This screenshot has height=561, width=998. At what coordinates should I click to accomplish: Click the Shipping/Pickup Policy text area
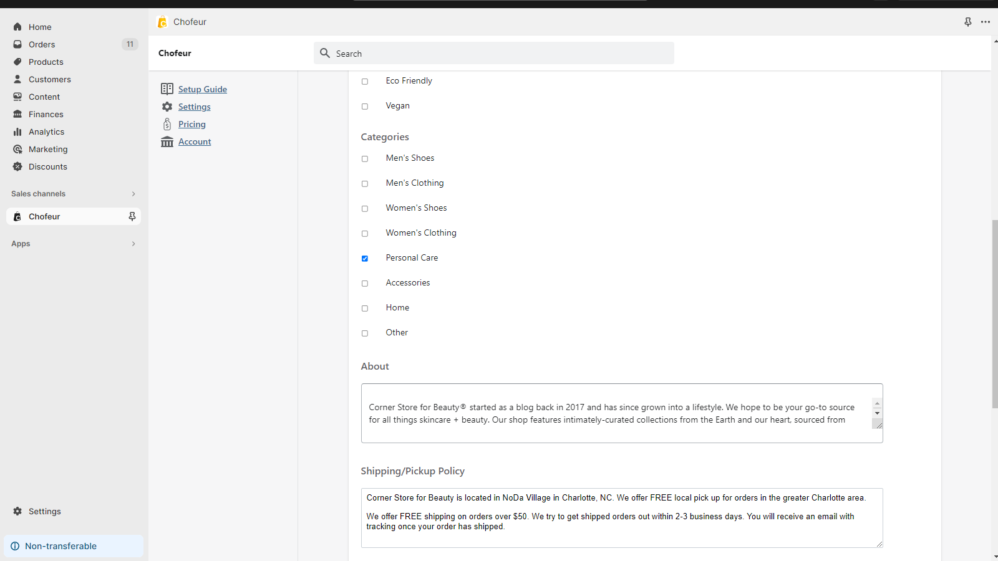(622, 518)
